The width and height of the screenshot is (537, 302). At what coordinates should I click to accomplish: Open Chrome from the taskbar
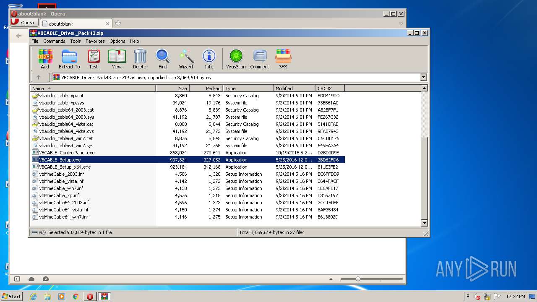click(76, 297)
